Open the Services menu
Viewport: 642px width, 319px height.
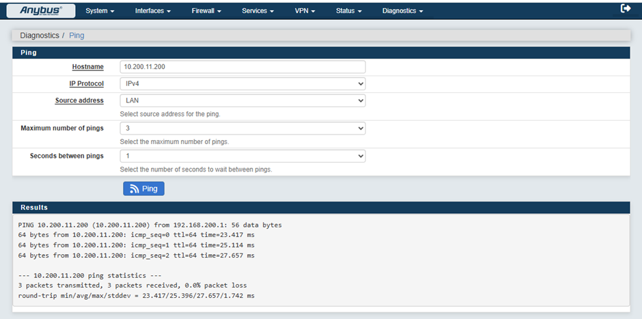(x=258, y=11)
